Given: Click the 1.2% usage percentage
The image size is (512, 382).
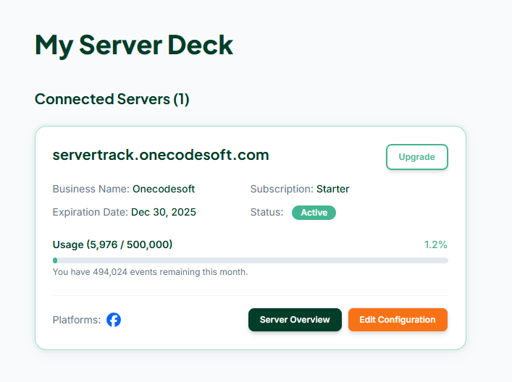Looking at the screenshot, I should pyautogui.click(x=435, y=245).
